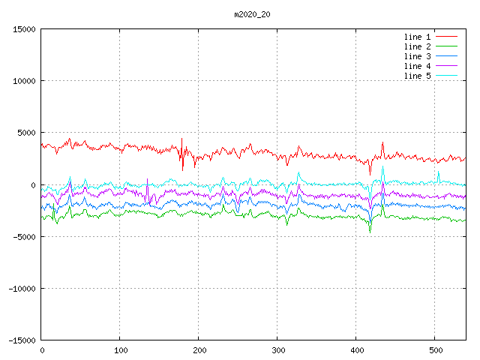Select the line 2 legend label
This screenshot has width=480, height=360.
[417, 46]
